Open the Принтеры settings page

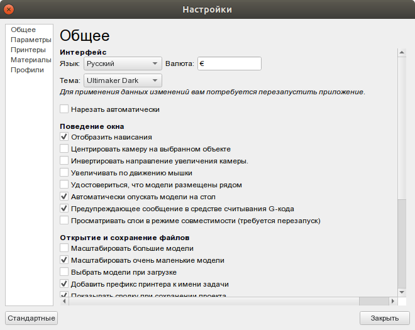tap(28, 50)
